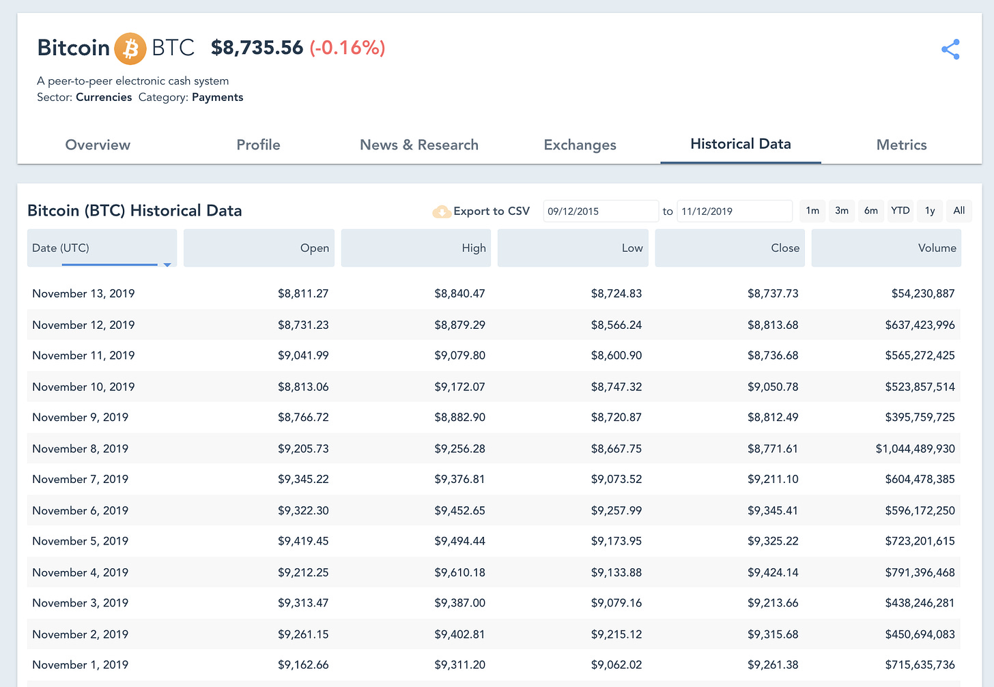Click the $438,246,281 volume value
This screenshot has width=994, height=687.
[x=920, y=603]
